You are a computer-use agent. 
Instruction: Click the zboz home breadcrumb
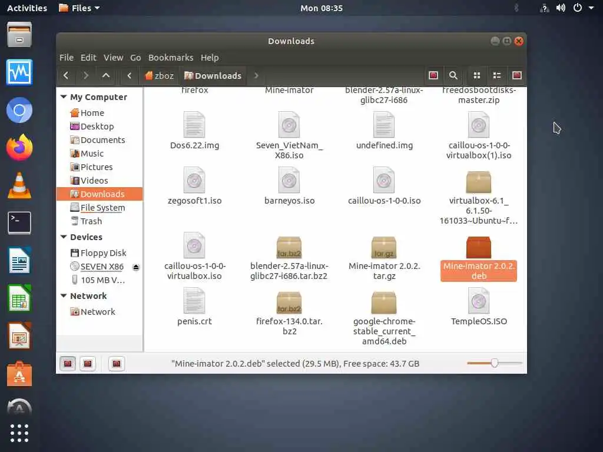click(159, 76)
